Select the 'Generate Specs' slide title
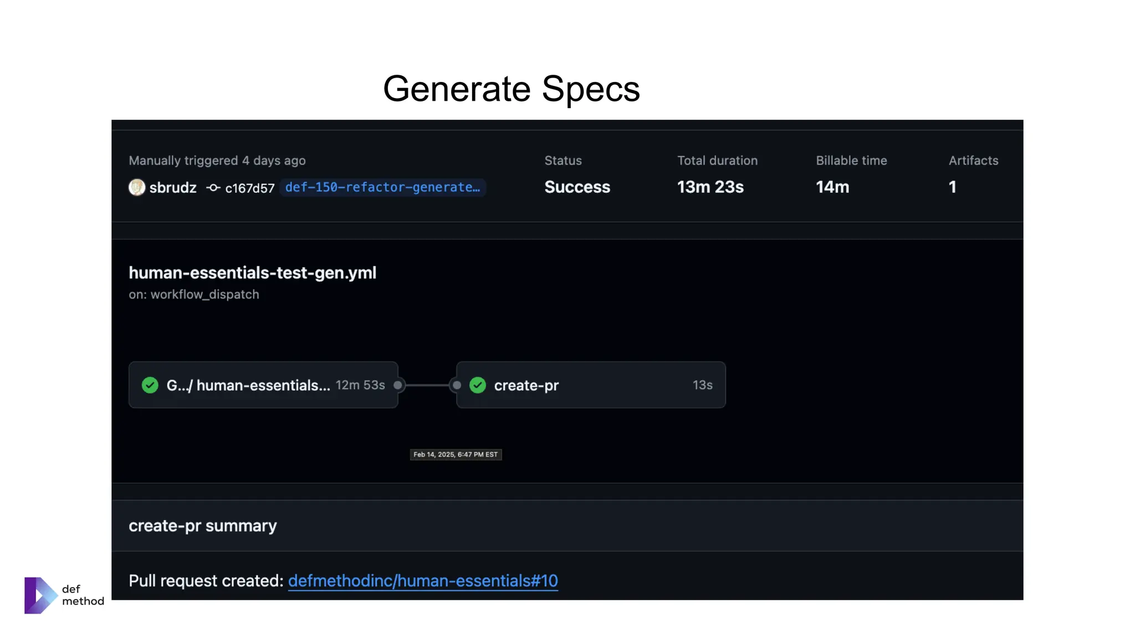 [512, 89]
